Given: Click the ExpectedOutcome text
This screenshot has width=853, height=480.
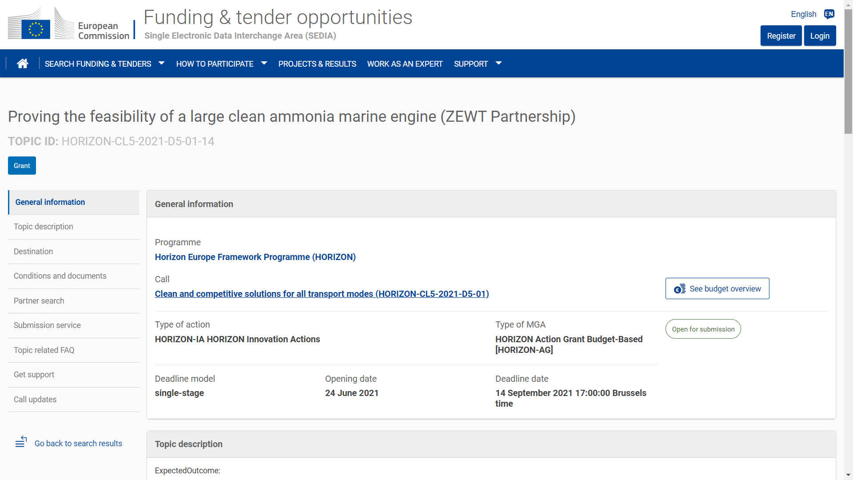Looking at the screenshot, I should [187, 471].
